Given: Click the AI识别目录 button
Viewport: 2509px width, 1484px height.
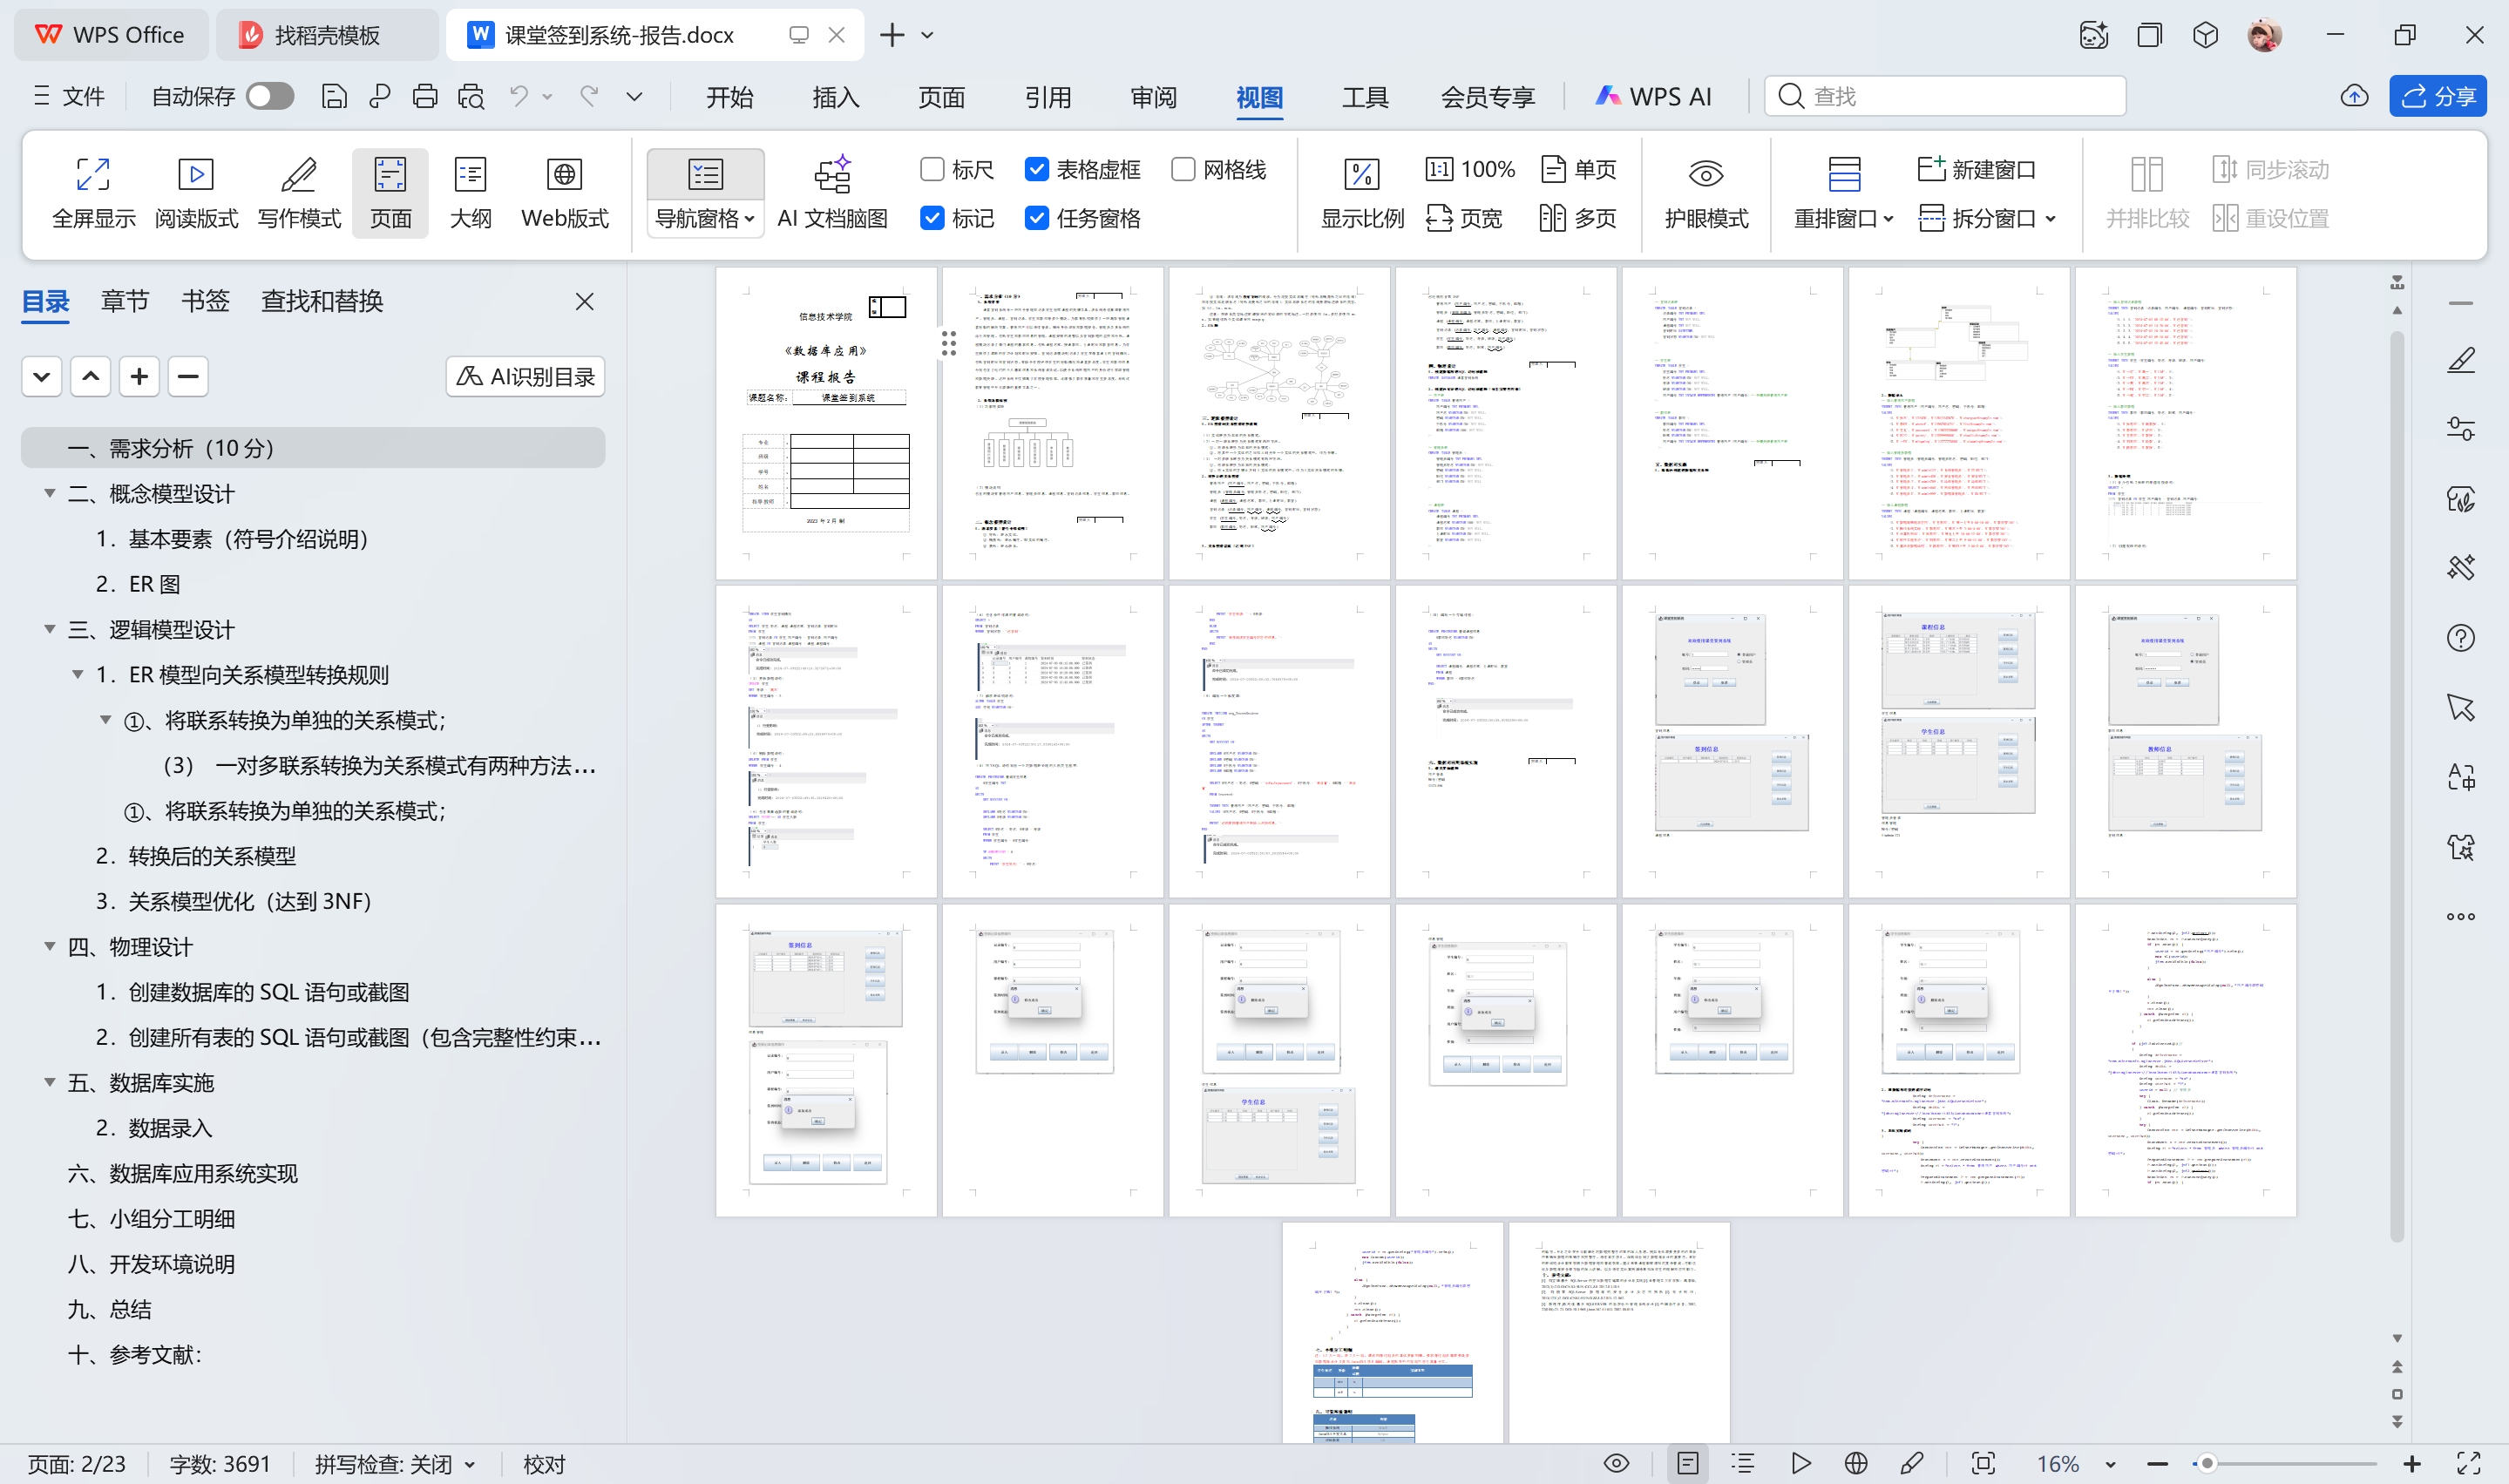Looking at the screenshot, I should (x=525, y=377).
